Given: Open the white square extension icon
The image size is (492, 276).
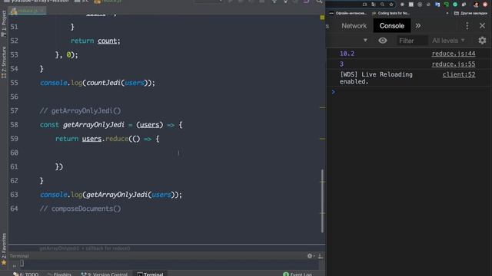Looking at the screenshot, I should point(411,5).
